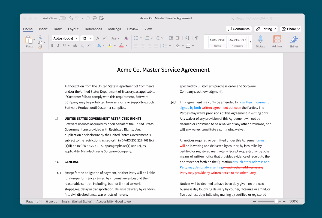
Task: Click the numbered list icon
Action: 147,38
